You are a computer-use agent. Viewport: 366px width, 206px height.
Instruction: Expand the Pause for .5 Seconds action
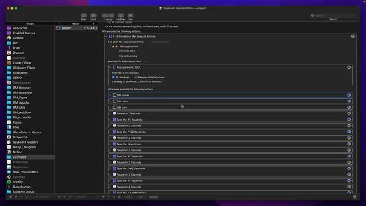(x=110, y=150)
